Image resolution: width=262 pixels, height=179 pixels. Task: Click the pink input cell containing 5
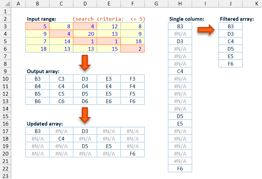(37, 26)
